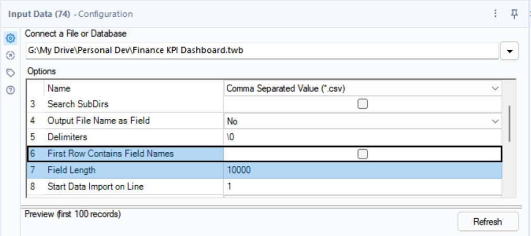Open the three-dot options menu
The width and height of the screenshot is (531, 236).
495,14
